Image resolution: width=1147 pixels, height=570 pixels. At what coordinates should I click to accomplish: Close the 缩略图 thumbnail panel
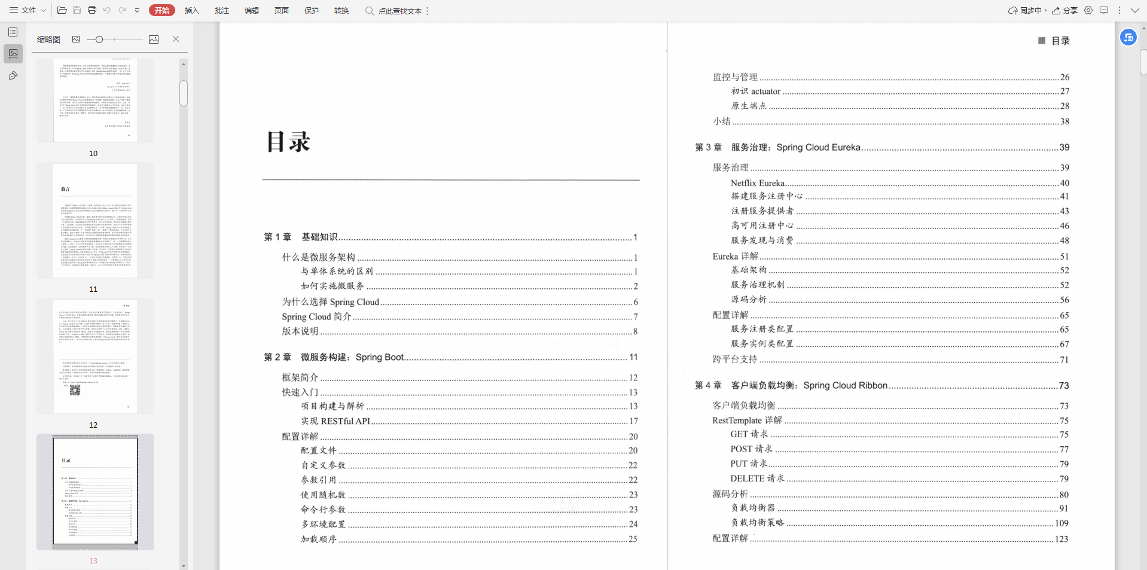(x=176, y=39)
